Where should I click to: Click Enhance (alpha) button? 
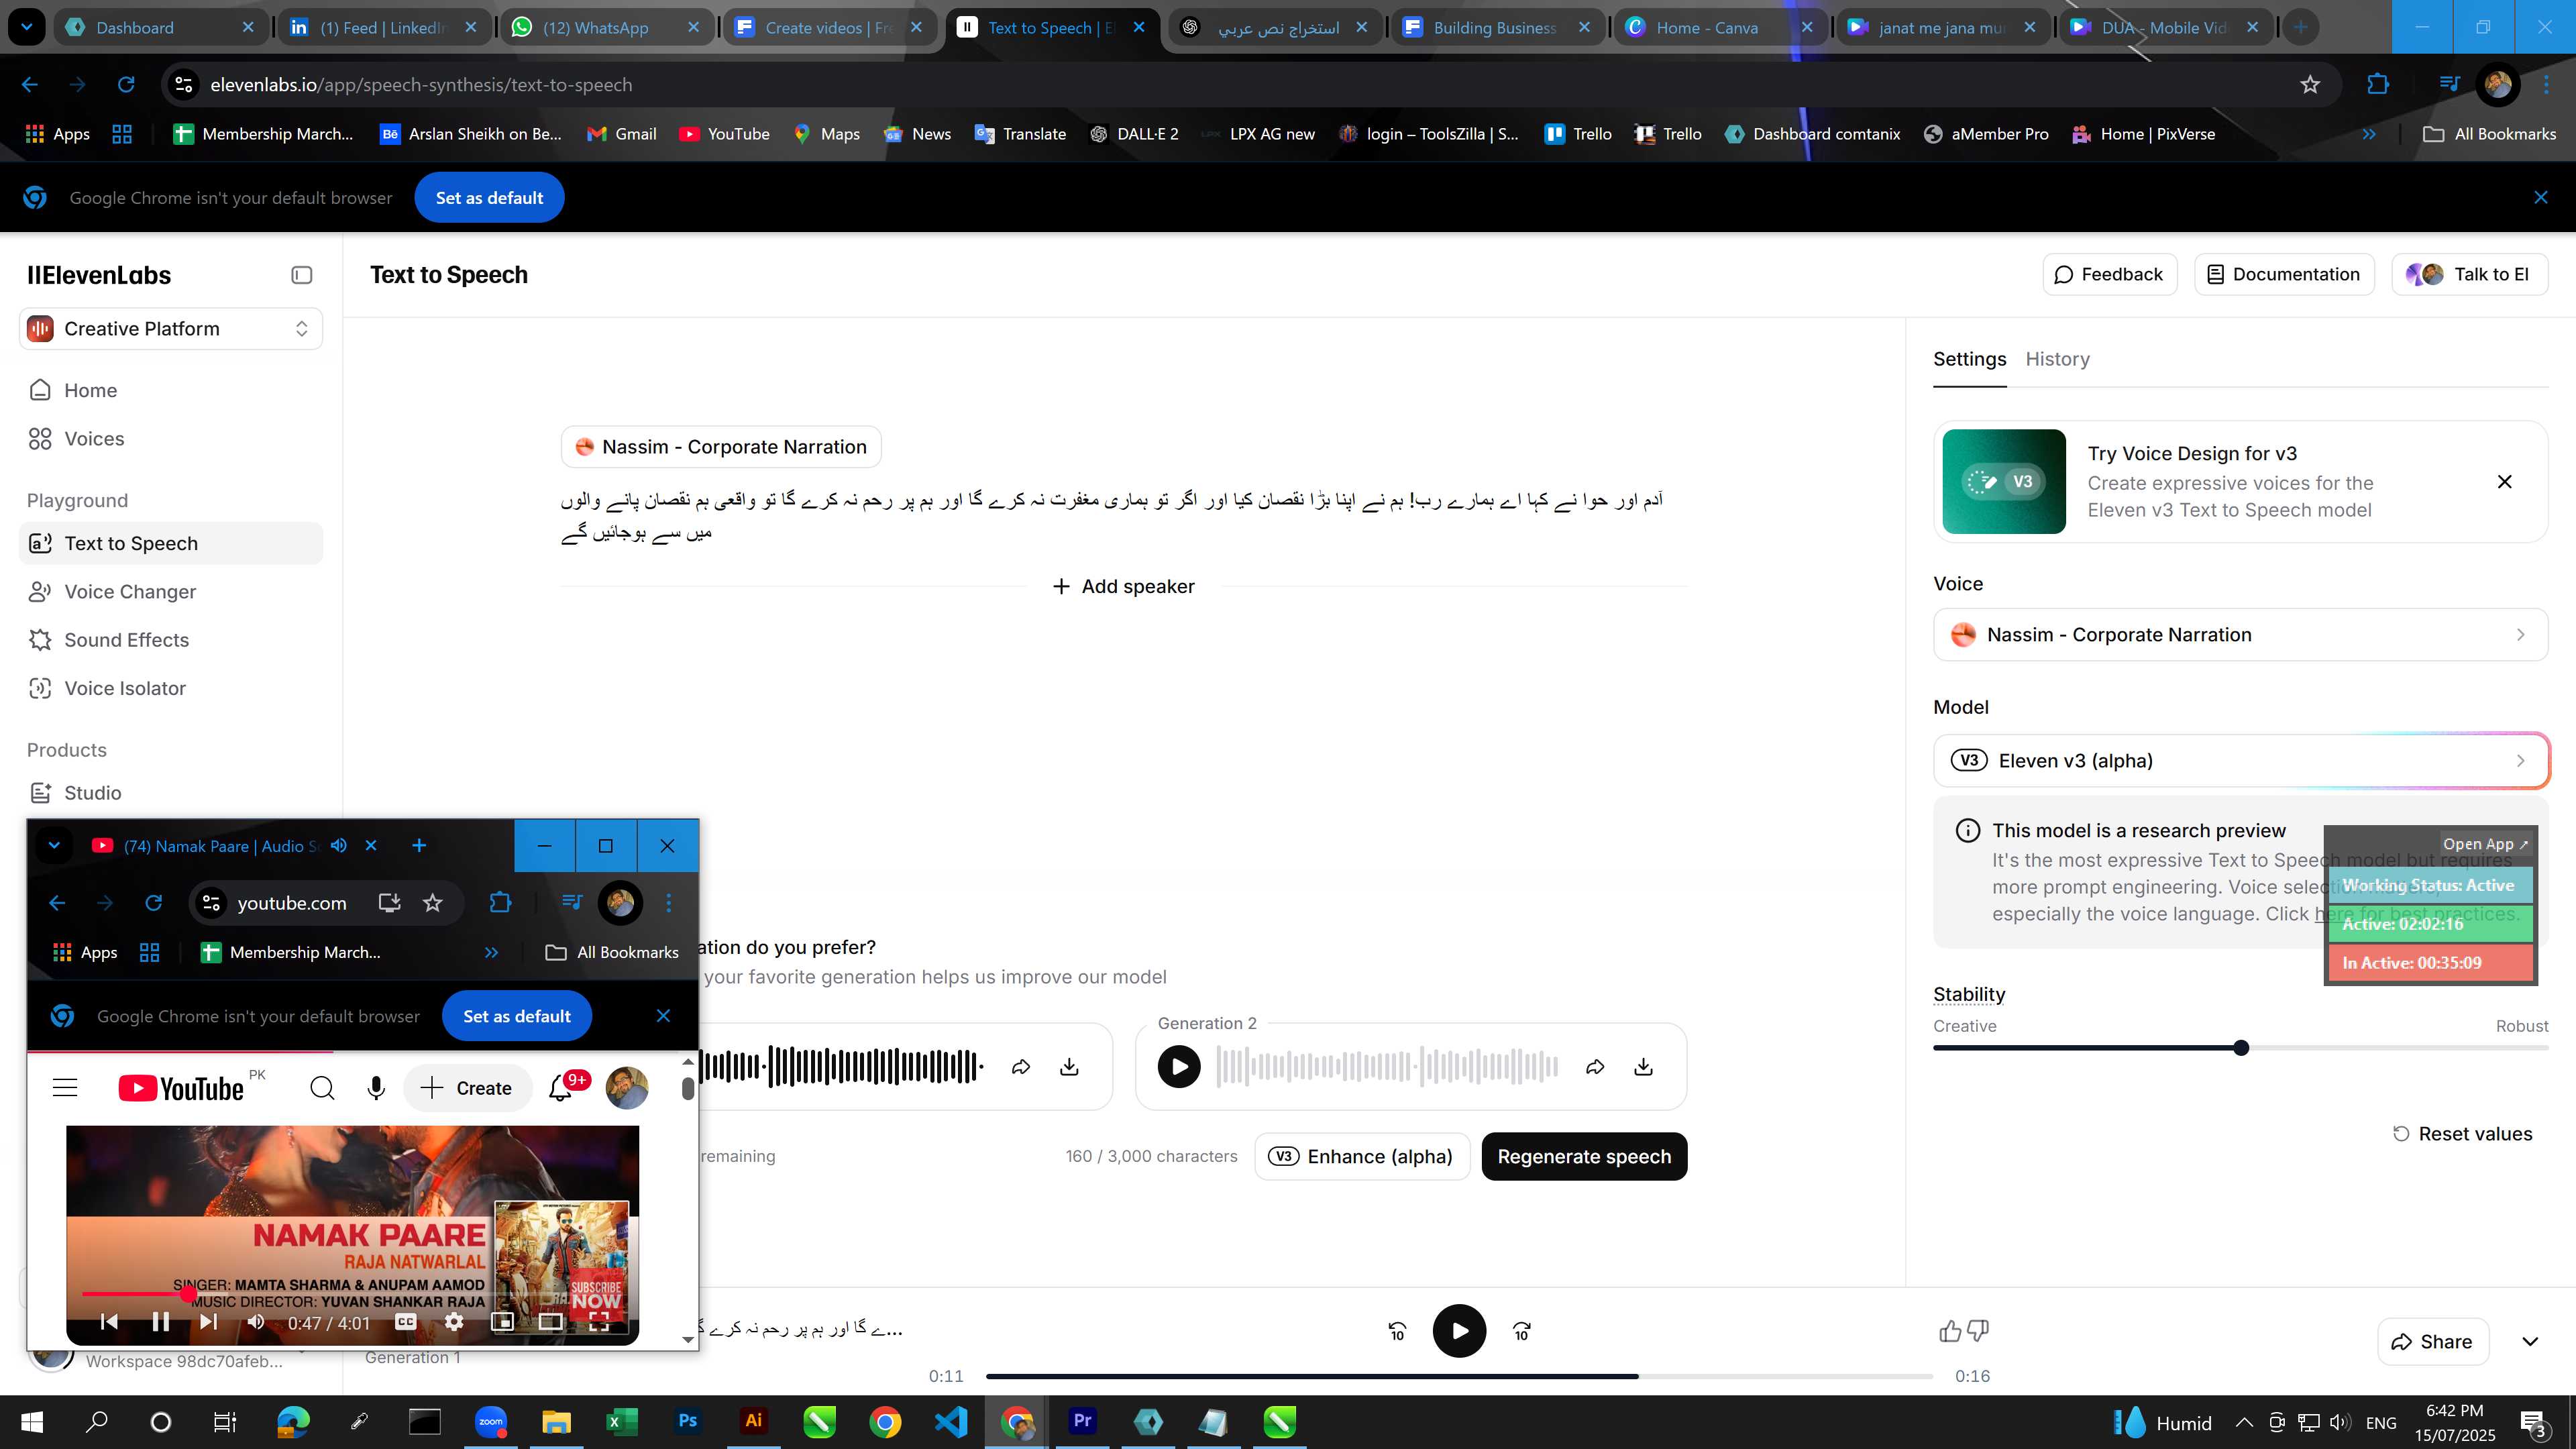click(x=1362, y=1157)
